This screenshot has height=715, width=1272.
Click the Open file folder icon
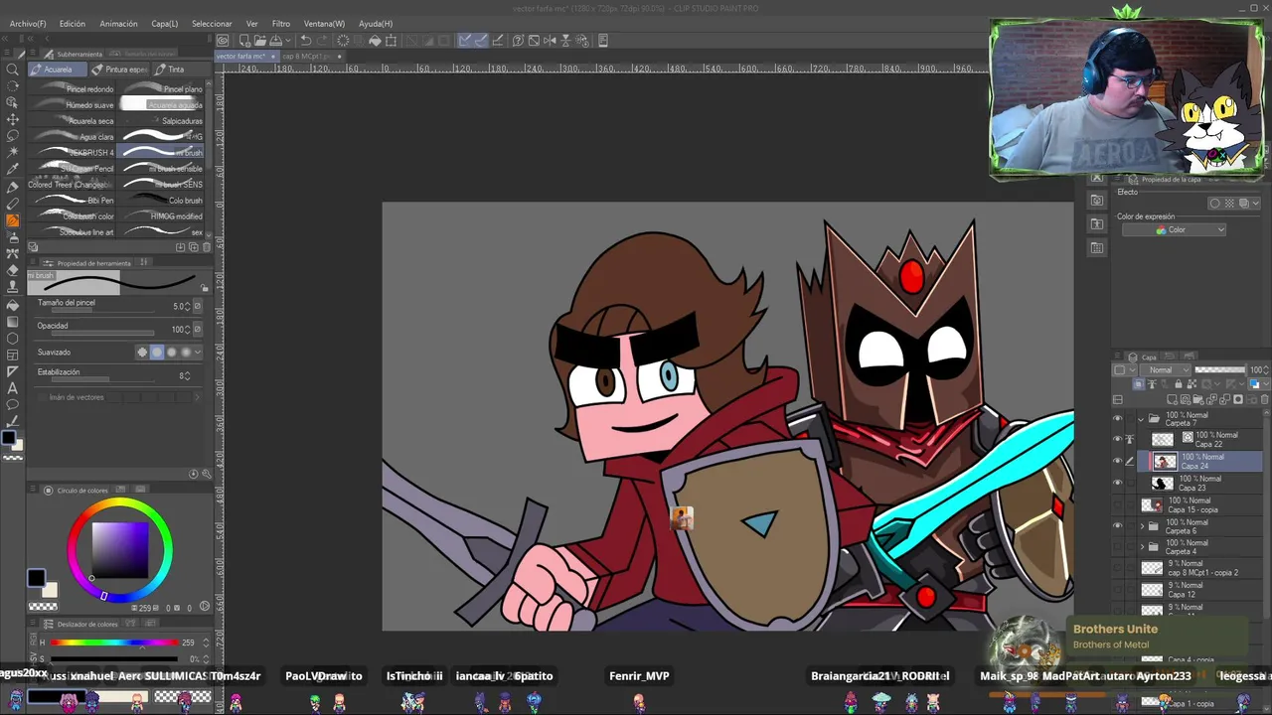click(259, 41)
